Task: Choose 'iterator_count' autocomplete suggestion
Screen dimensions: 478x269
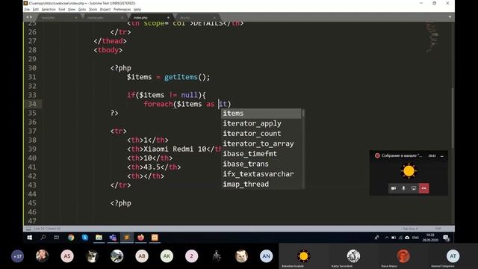Action: click(261, 133)
